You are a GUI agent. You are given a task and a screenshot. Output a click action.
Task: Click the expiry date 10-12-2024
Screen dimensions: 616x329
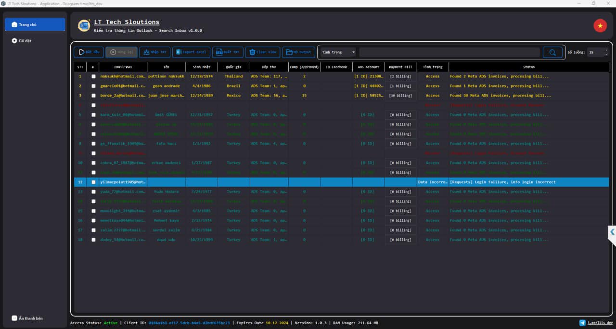point(276,323)
